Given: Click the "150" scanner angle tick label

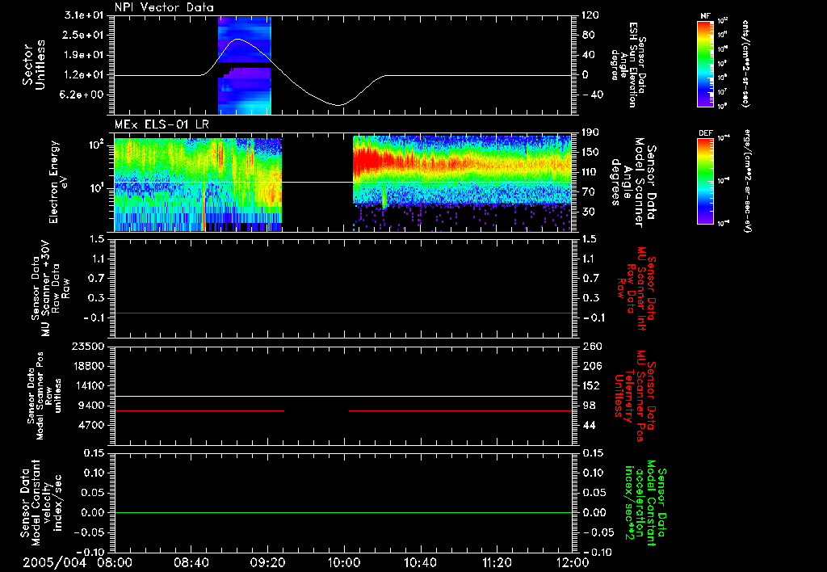Looking at the screenshot, I should (x=591, y=153).
